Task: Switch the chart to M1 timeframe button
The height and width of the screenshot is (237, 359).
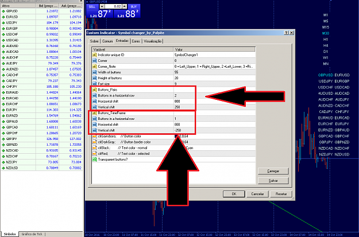Action: click(x=326, y=15)
